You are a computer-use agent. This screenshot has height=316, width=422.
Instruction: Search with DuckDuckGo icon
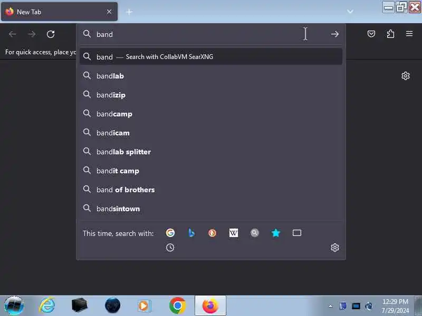(x=213, y=233)
